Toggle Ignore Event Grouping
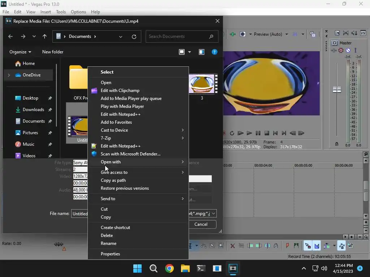 pyautogui.click(x=350, y=246)
